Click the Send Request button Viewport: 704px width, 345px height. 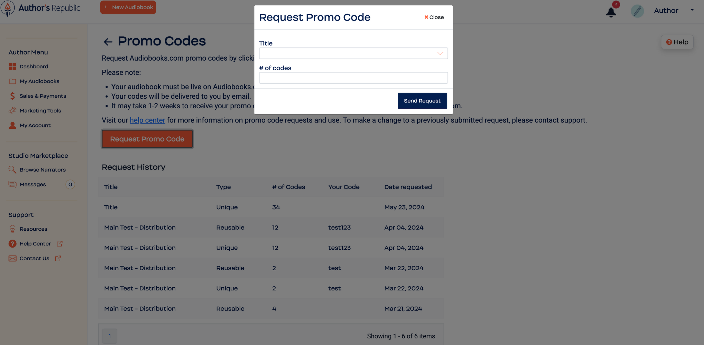tap(422, 101)
